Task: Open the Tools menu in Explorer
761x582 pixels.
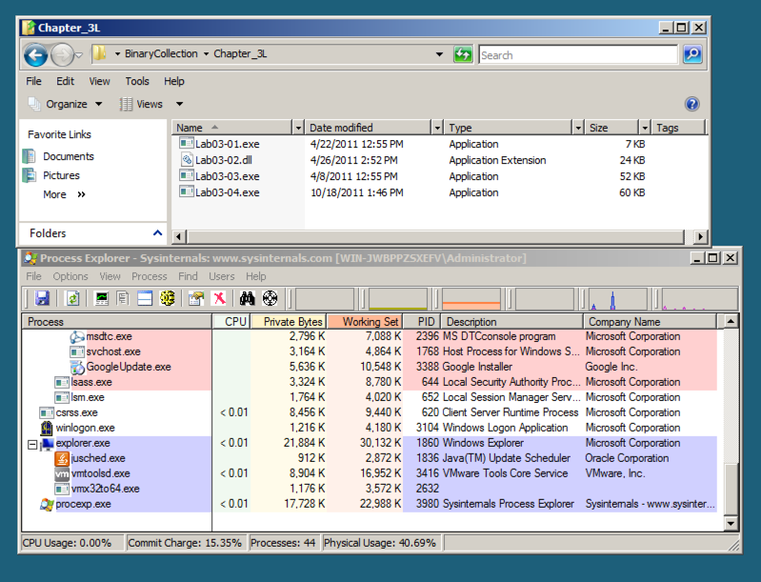Action: [137, 81]
